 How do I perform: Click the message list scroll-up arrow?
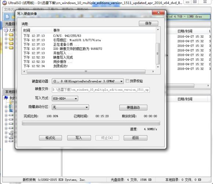click(x=158, y=29)
